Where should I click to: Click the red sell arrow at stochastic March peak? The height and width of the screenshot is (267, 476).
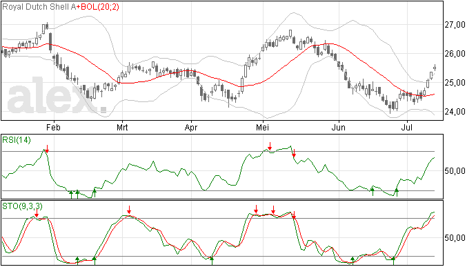(x=129, y=210)
